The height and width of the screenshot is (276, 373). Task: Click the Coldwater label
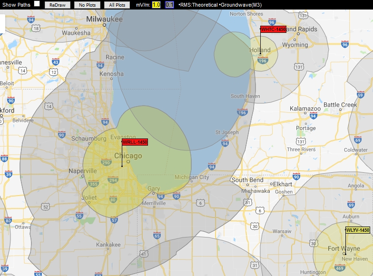[356, 150]
